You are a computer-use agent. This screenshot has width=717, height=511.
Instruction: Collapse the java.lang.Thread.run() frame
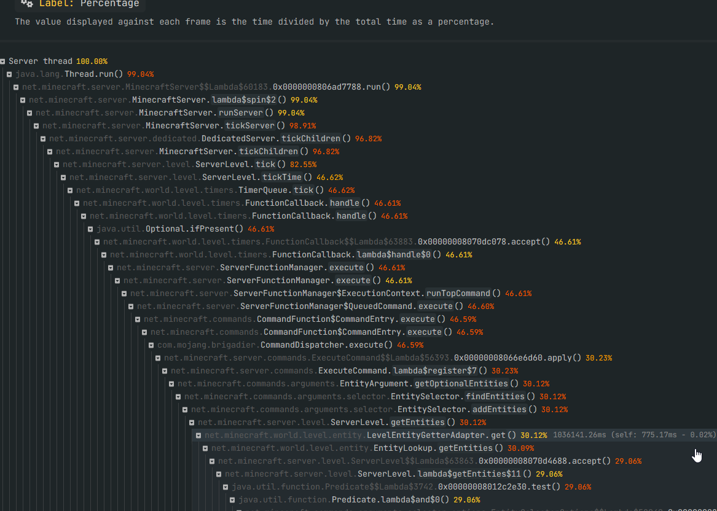tap(9, 74)
